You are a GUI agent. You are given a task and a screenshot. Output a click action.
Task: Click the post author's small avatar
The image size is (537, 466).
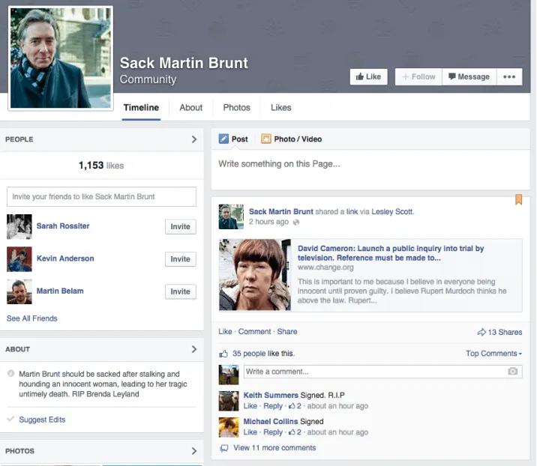(x=231, y=217)
